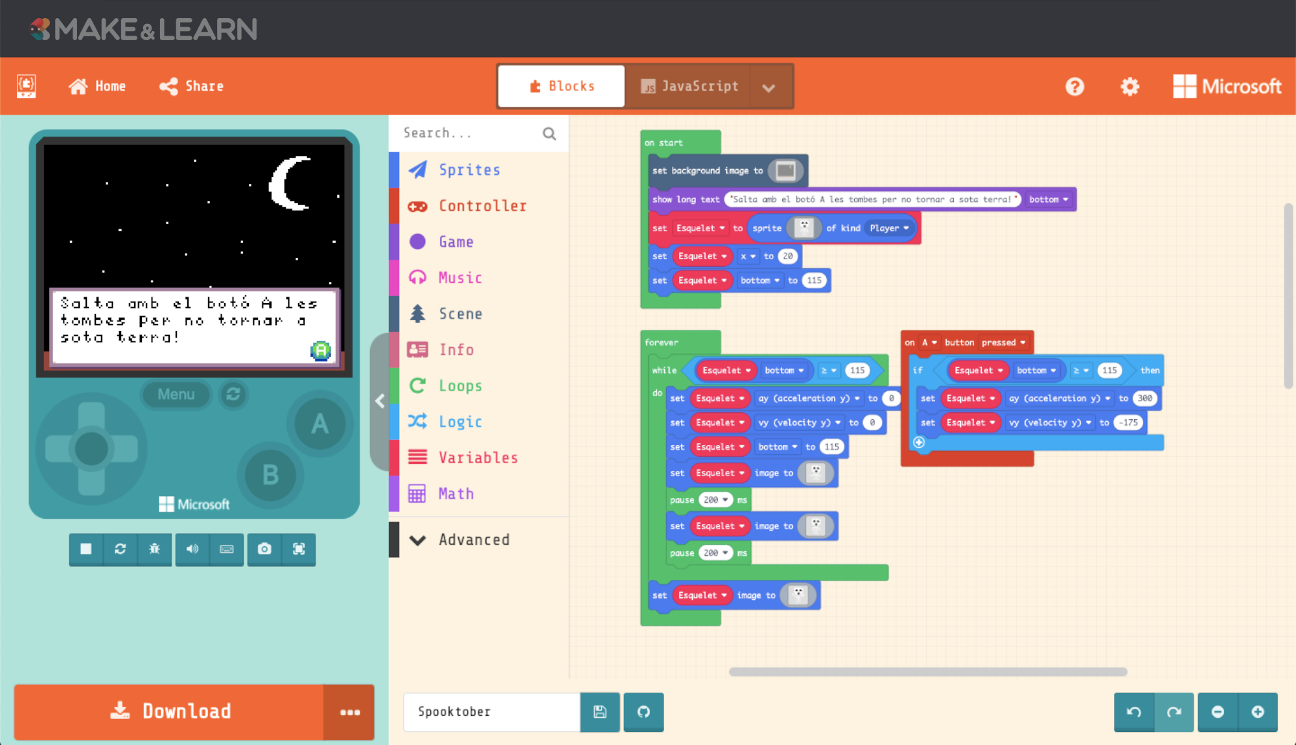Image resolution: width=1296 pixels, height=745 pixels.
Task: Open the help menu
Action: coord(1074,86)
